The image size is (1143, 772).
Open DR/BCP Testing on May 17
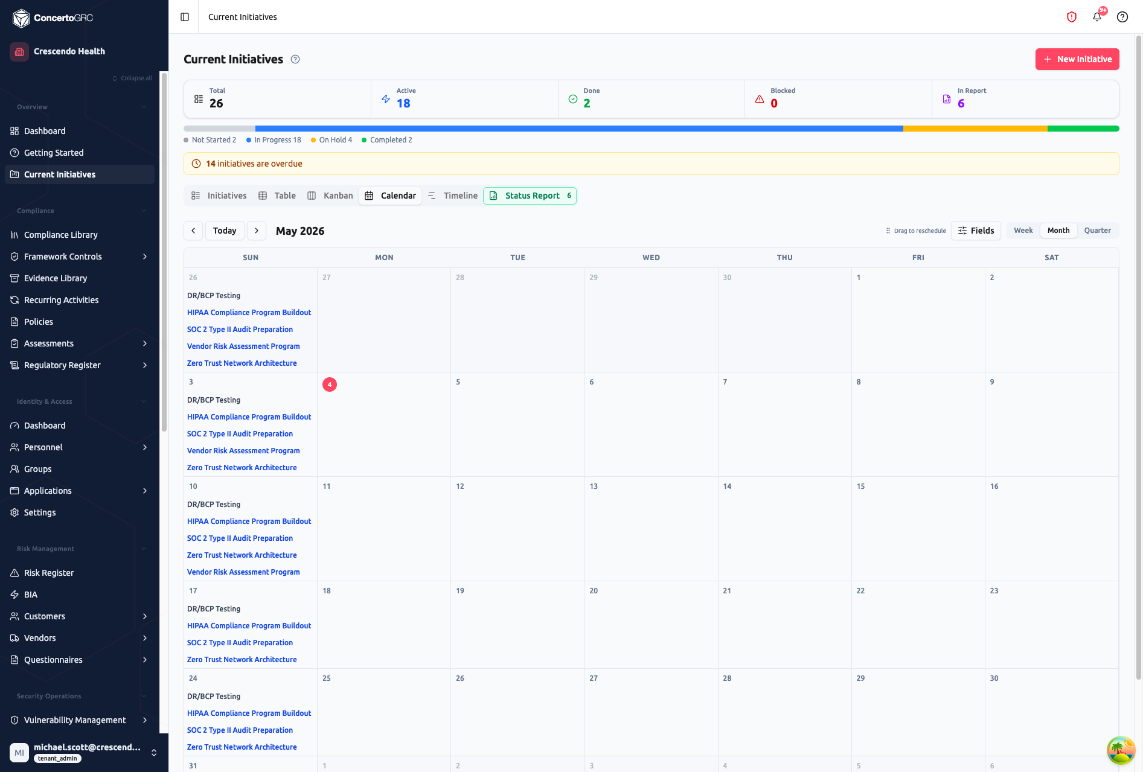click(x=214, y=609)
